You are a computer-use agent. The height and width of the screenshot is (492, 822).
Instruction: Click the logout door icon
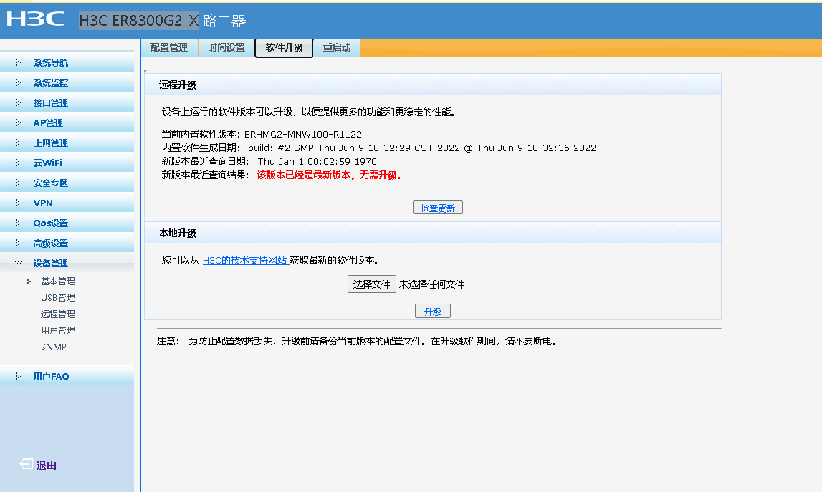pyautogui.click(x=26, y=463)
